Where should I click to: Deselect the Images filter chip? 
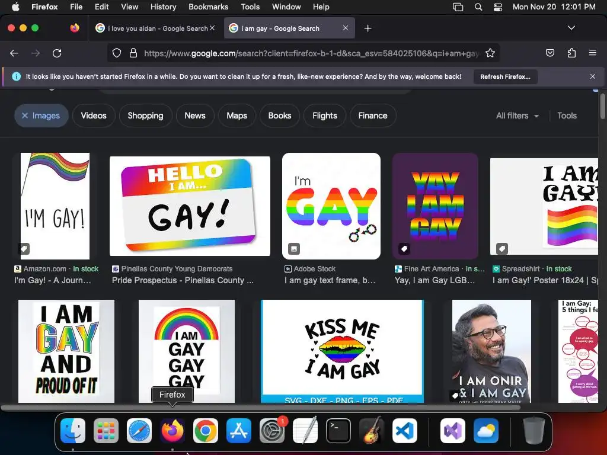[x=41, y=116]
